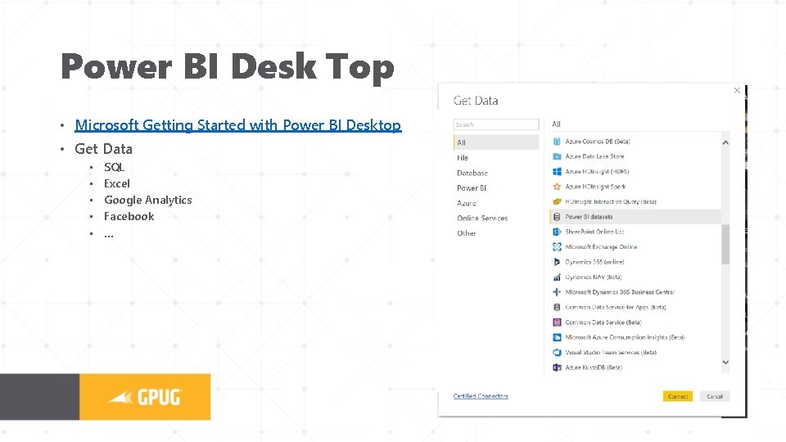This screenshot has width=786, height=442.
Task: Click the Dynamics 365 (online) icon
Action: click(557, 262)
